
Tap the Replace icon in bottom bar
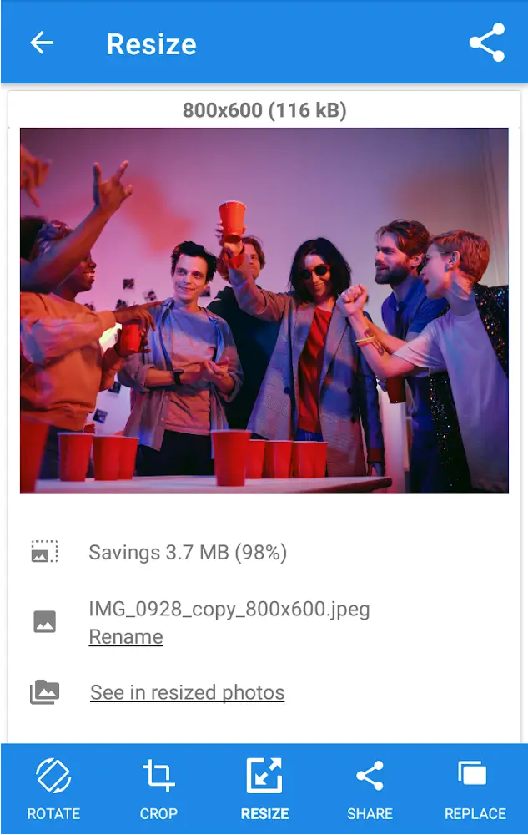tap(472, 772)
